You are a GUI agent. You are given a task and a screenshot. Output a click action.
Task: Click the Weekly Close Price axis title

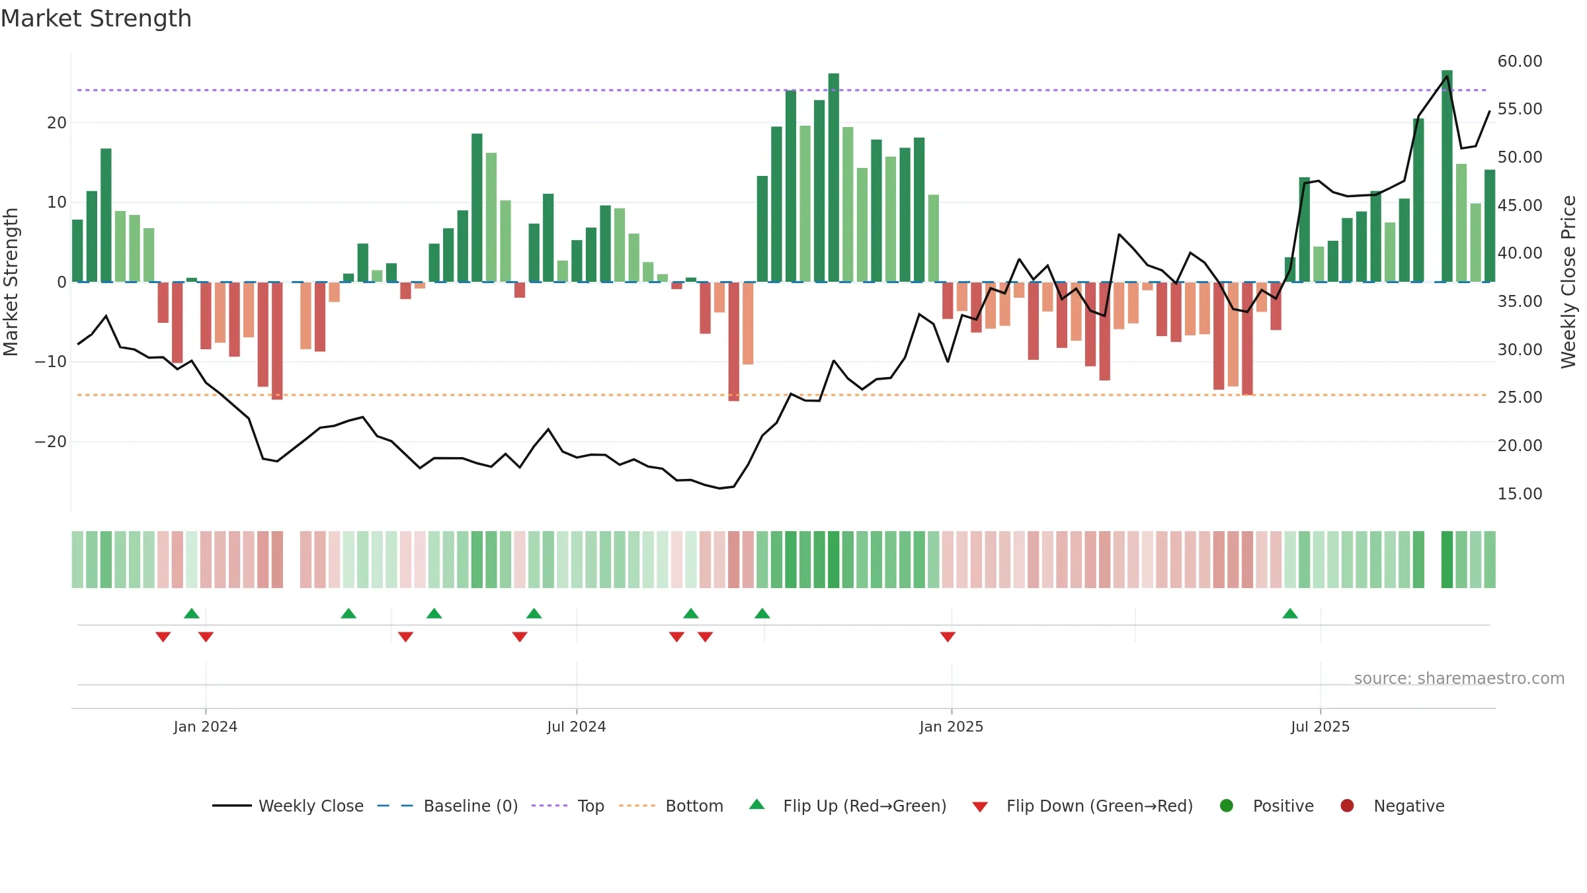click(x=1568, y=282)
